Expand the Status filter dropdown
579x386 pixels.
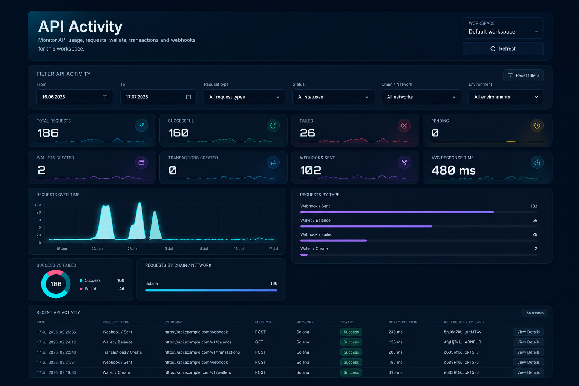333,97
